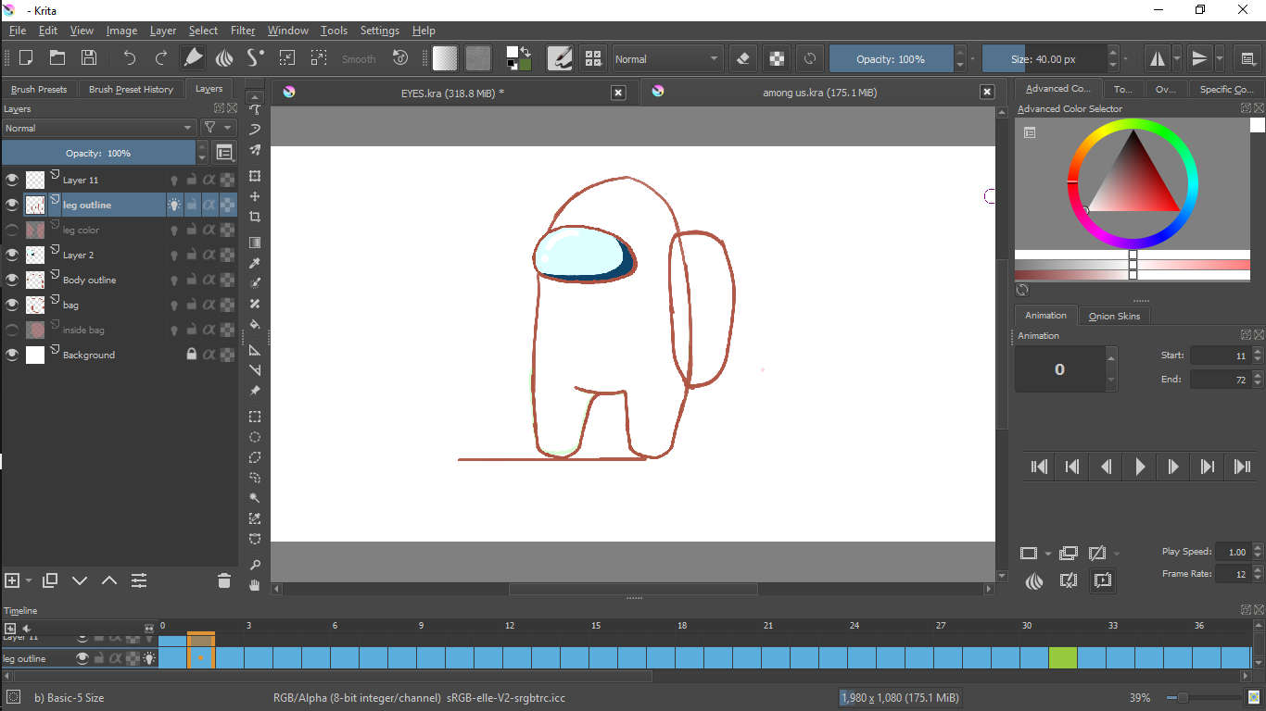Toggle horizontal mirror mode in toolbar
The height and width of the screenshot is (711, 1266).
click(x=1158, y=58)
